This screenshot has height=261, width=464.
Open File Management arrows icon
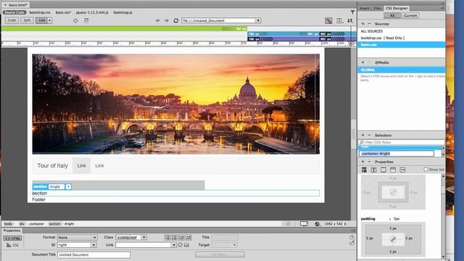click(350, 20)
